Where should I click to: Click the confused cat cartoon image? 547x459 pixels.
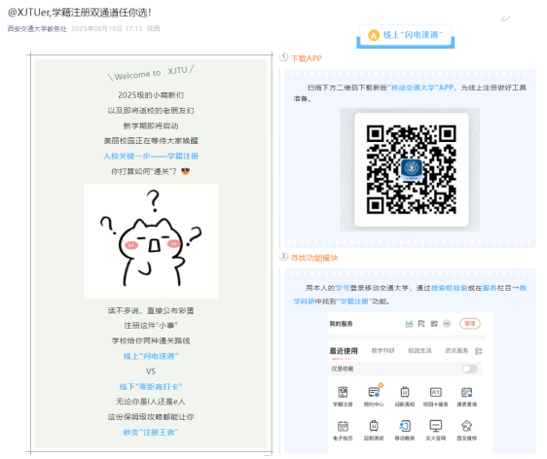(x=151, y=241)
